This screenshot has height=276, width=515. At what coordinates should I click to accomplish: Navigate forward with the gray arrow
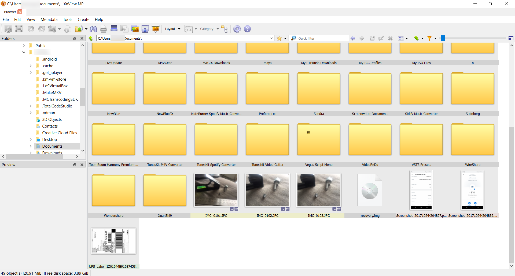pyautogui.click(x=362, y=38)
